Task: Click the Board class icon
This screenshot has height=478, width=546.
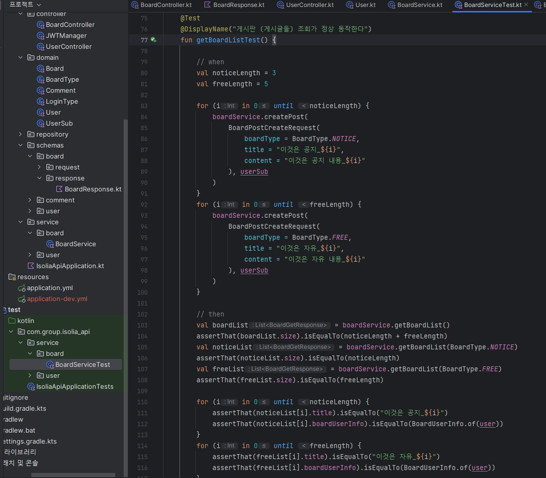Action: 40,69
